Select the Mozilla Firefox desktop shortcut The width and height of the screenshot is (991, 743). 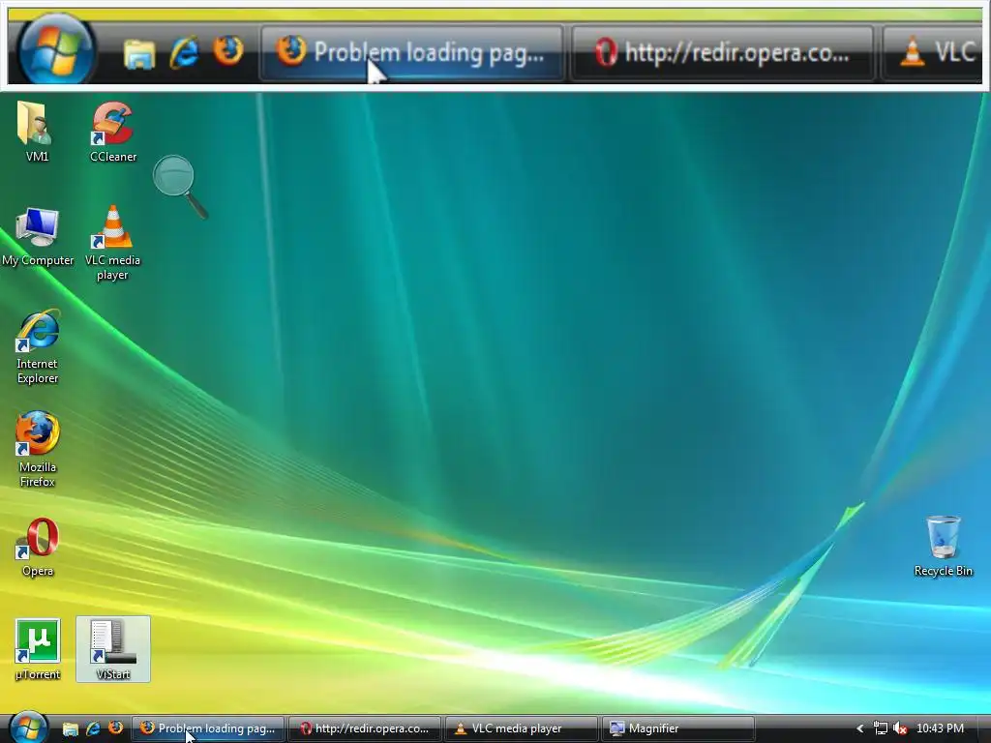coord(38,450)
